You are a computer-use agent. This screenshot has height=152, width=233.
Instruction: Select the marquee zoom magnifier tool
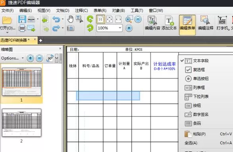(x=129, y=19)
